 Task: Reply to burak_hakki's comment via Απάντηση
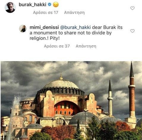click(74, 13)
